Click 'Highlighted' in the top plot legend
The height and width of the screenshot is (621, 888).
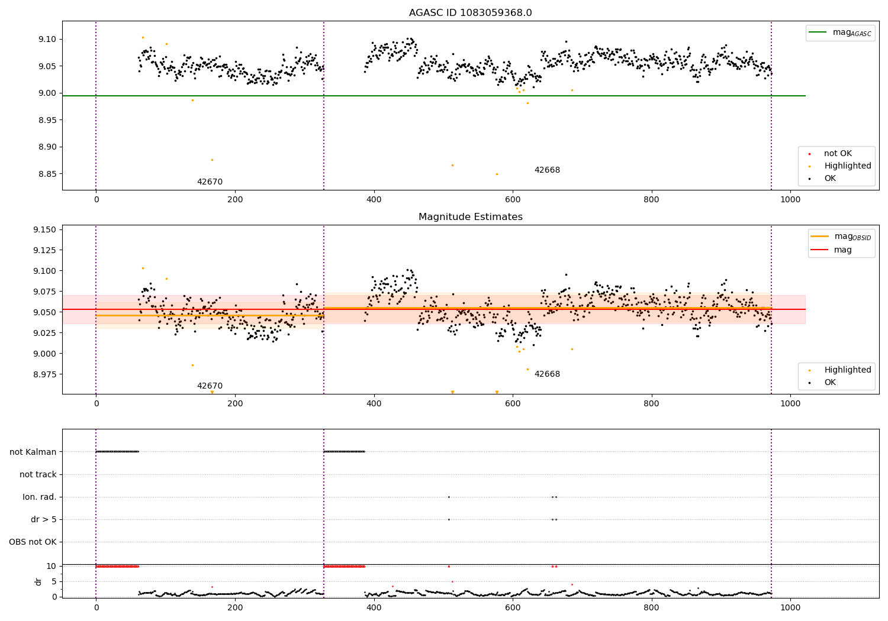(x=848, y=166)
